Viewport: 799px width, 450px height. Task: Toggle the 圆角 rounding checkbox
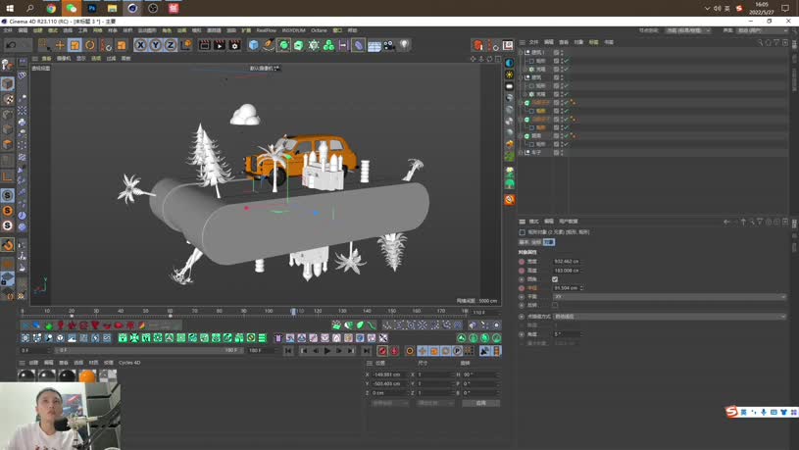(x=555, y=279)
